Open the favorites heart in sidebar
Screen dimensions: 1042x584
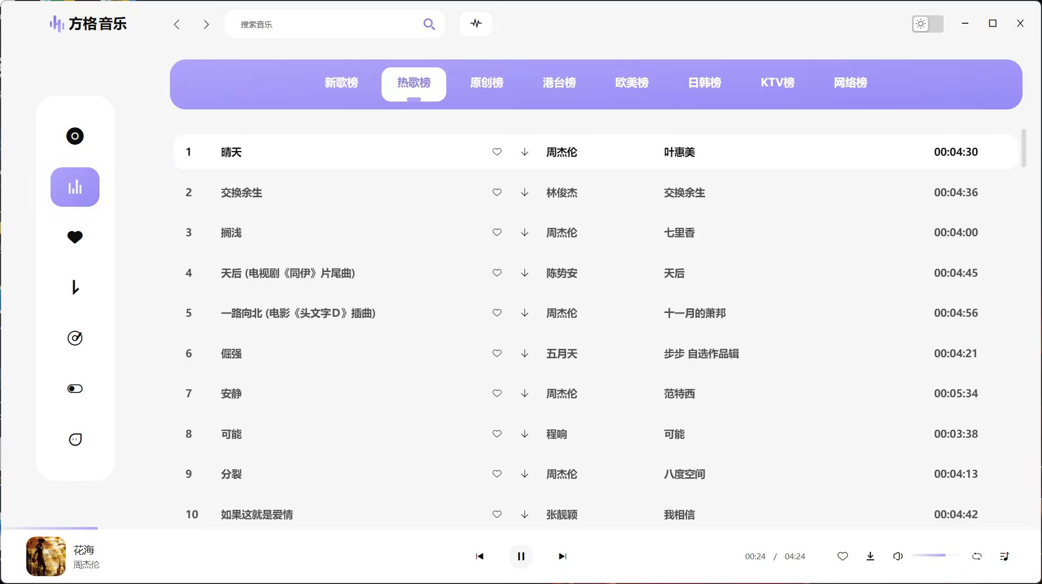tap(75, 237)
